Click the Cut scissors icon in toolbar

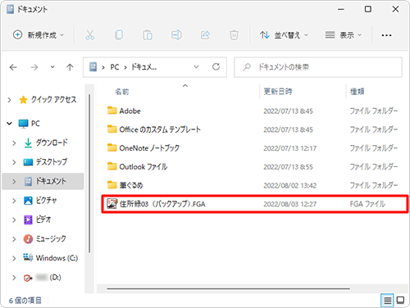click(x=90, y=35)
